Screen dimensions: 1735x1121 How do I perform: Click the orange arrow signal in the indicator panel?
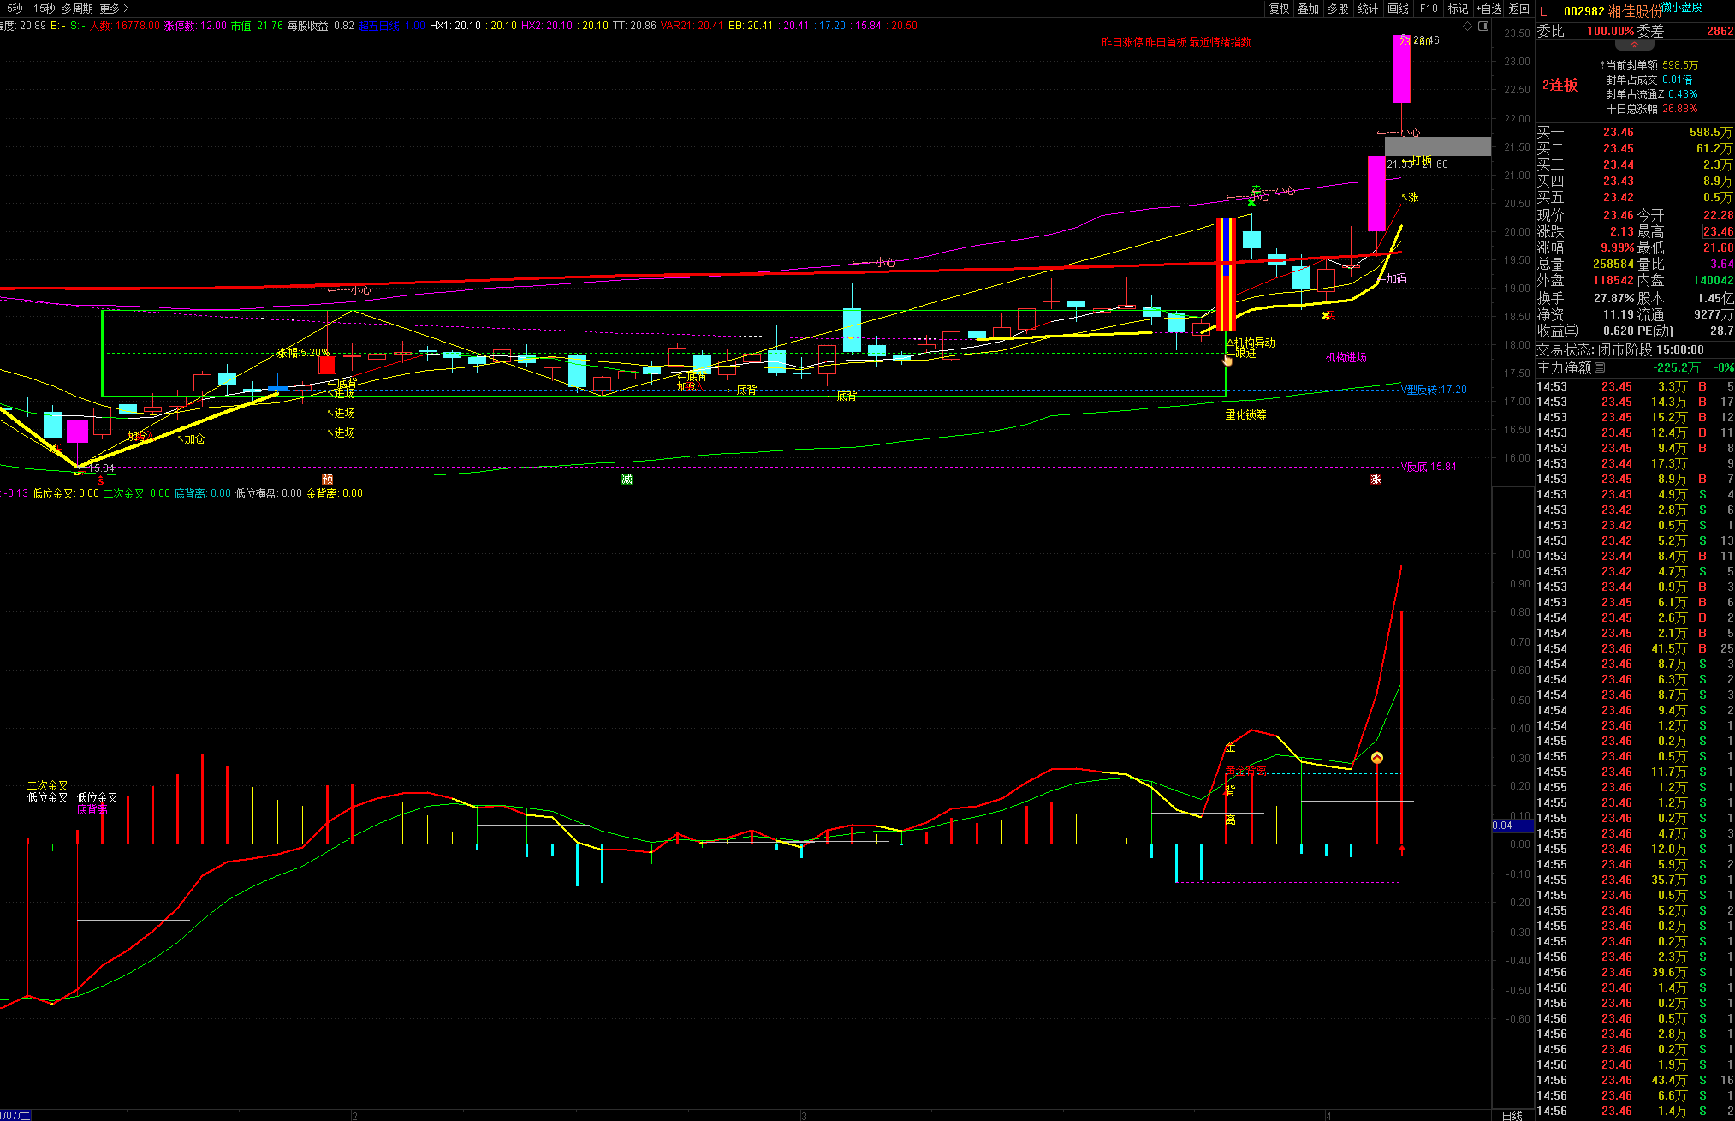pos(1377,758)
